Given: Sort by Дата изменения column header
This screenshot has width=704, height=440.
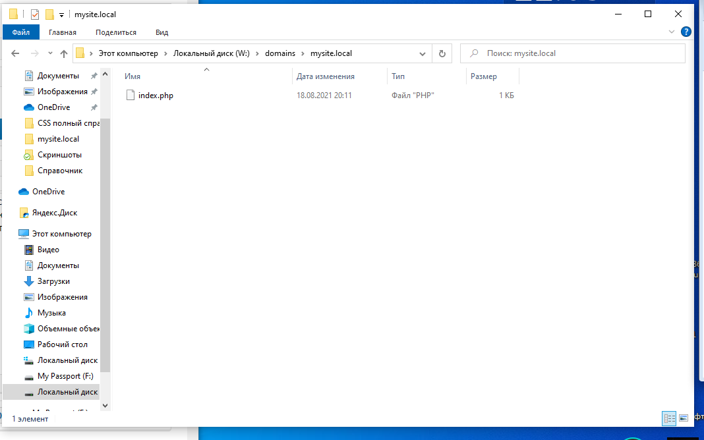Looking at the screenshot, I should (x=326, y=76).
